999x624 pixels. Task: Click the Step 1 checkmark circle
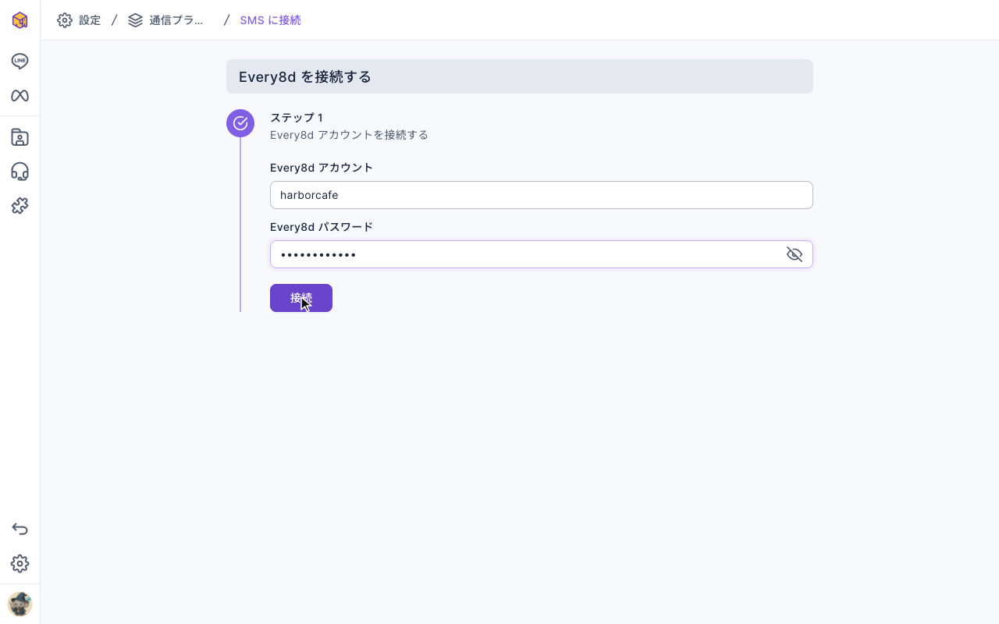click(240, 123)
